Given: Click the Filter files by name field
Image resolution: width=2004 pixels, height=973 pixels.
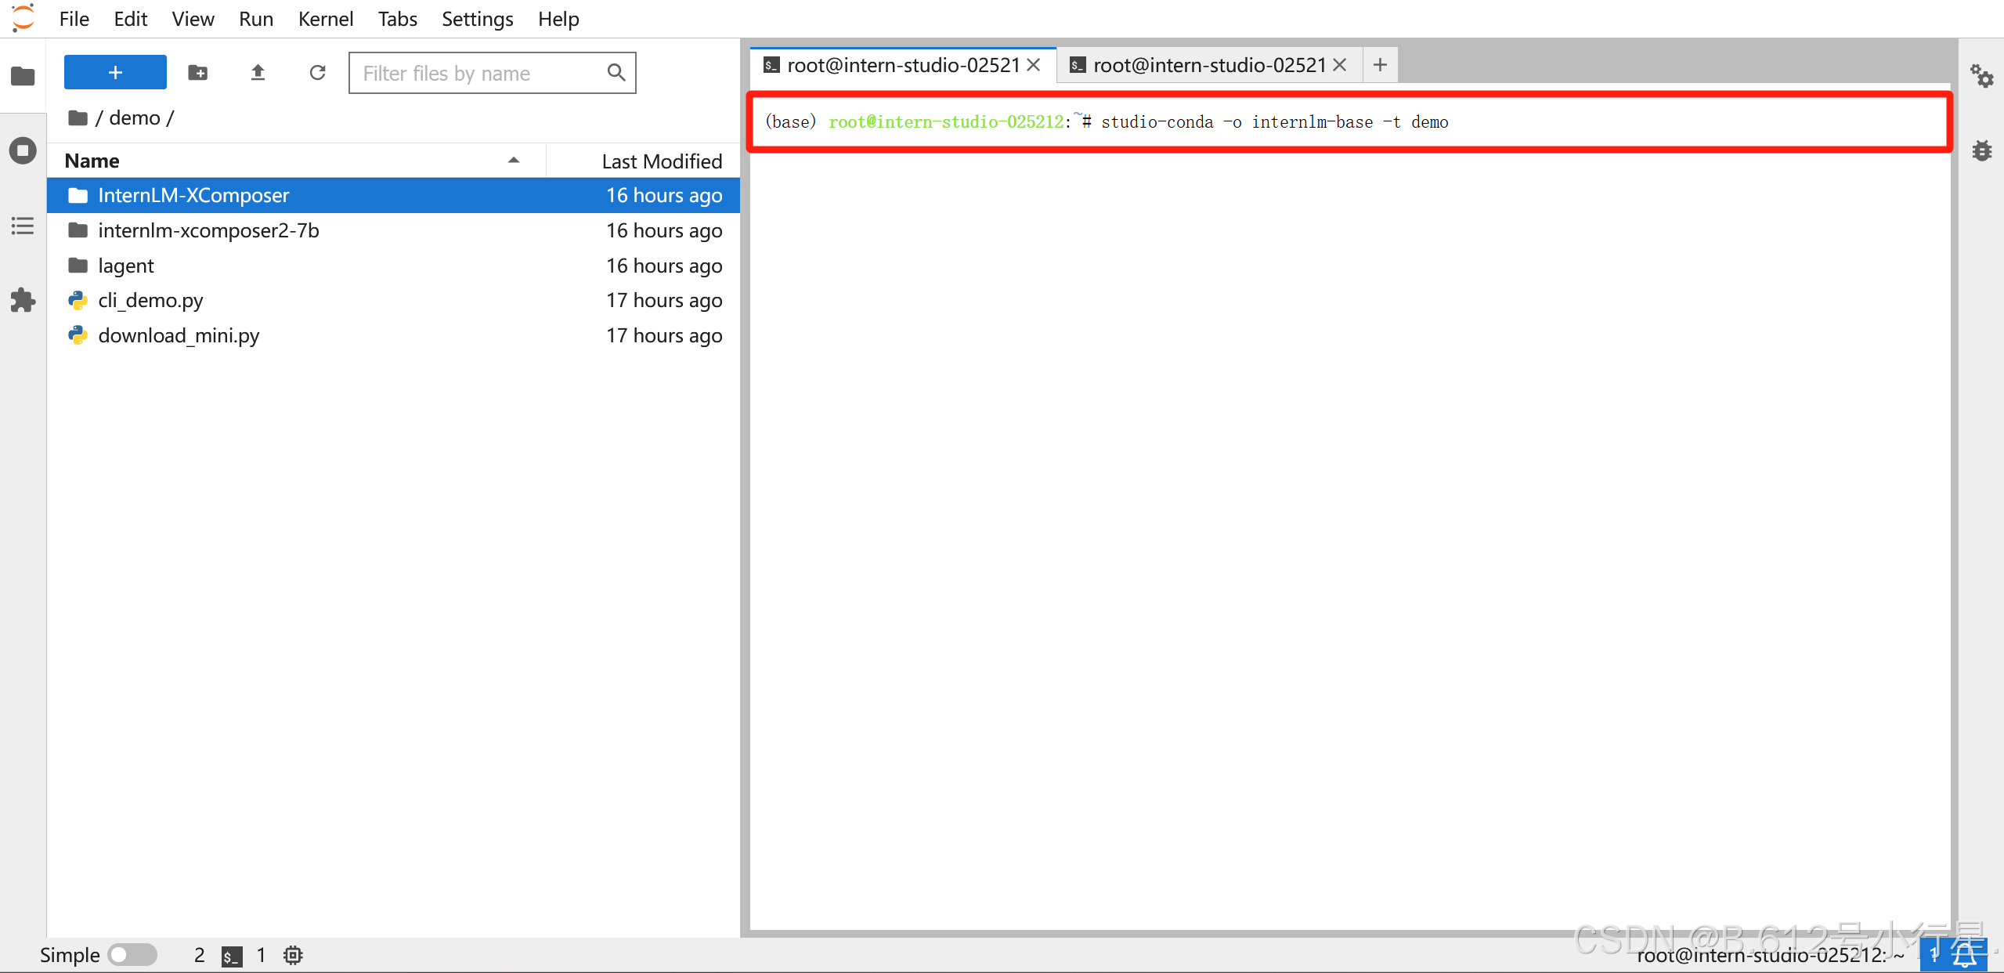Looking at the screenshot, I should pos(479,73).
